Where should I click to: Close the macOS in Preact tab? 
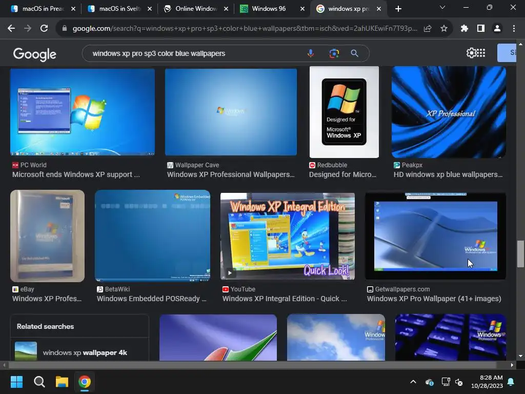(x=73, y=9)
